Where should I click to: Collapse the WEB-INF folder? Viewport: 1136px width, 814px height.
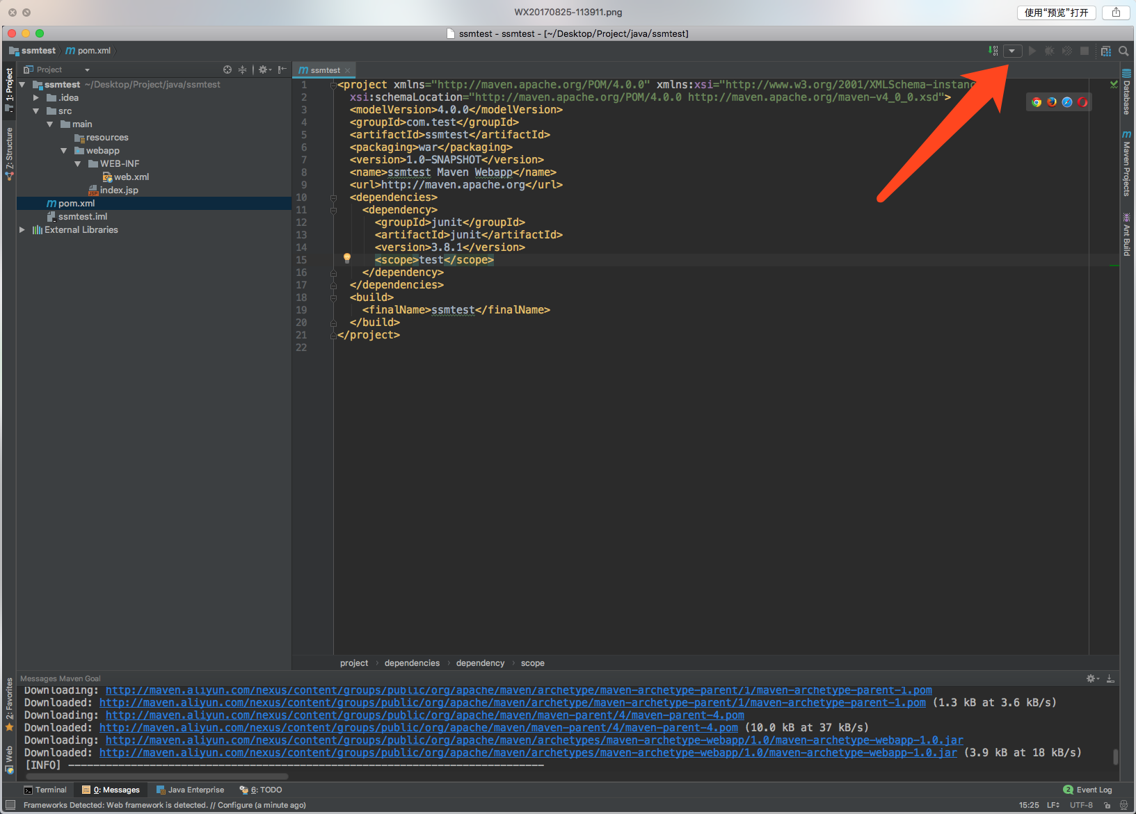(78, 164)
